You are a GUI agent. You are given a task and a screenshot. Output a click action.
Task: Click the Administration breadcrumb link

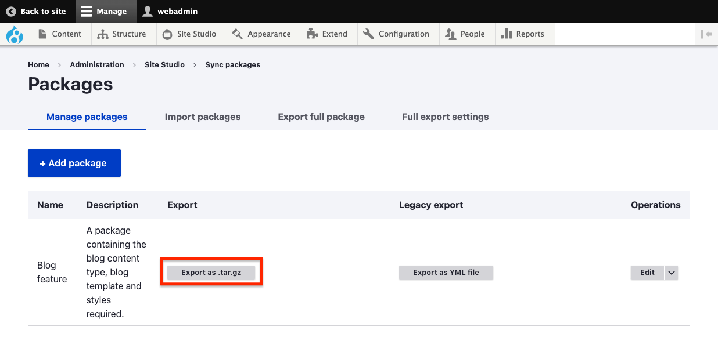97,65
